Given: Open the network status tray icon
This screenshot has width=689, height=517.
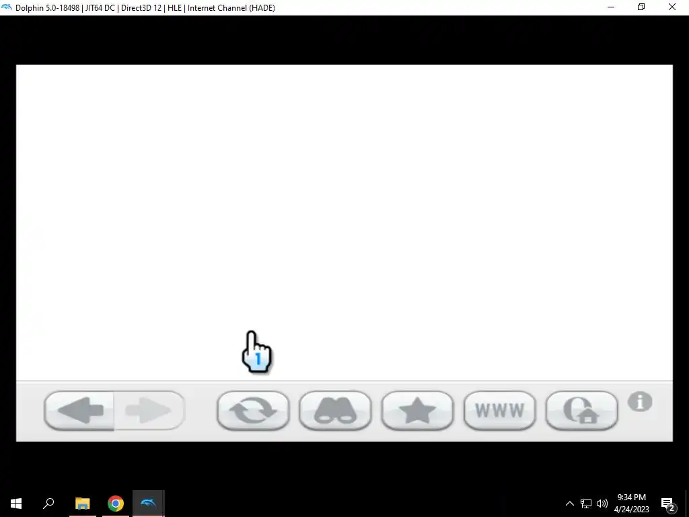Looking at the screenshot, I should click(586, 504).
